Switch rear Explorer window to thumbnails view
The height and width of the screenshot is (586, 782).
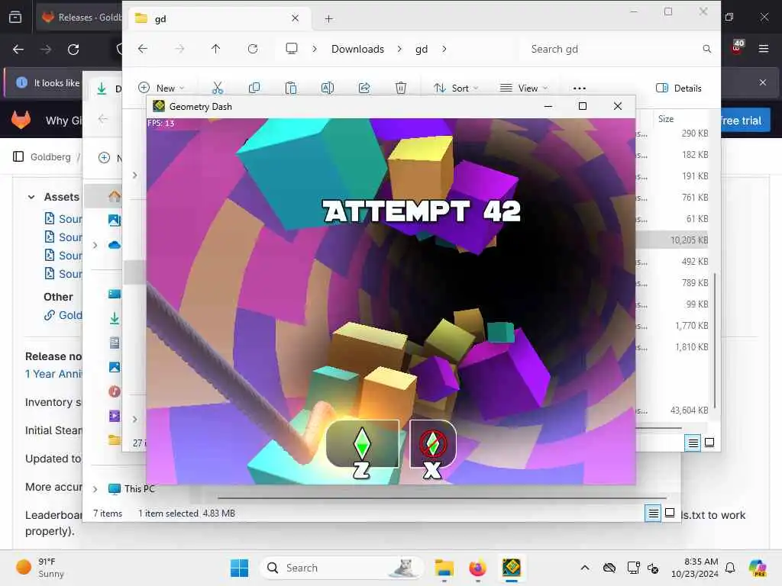point(671,514)
